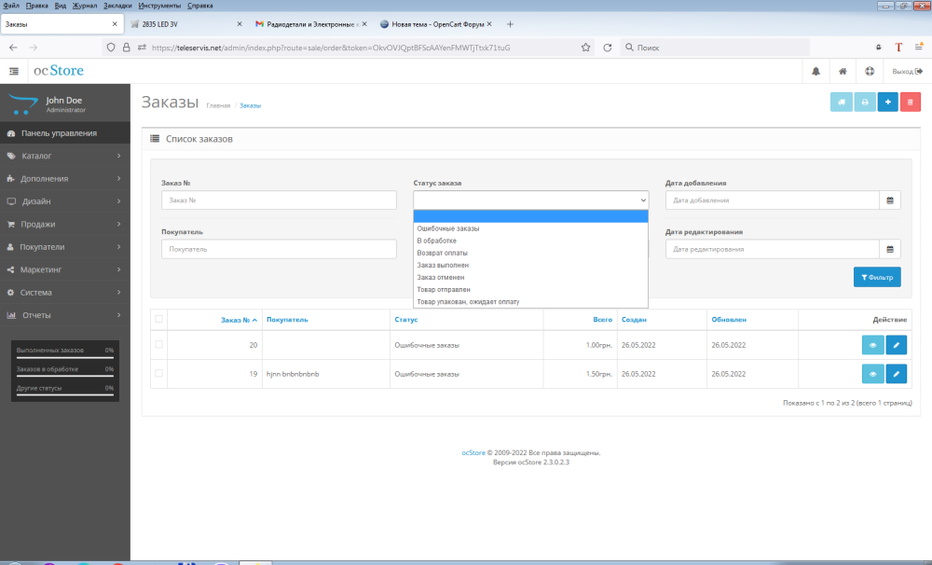Viewport: 932px width, 565px height.
Task: Open the Закладки menu
Action: click(x=117, y=6)
